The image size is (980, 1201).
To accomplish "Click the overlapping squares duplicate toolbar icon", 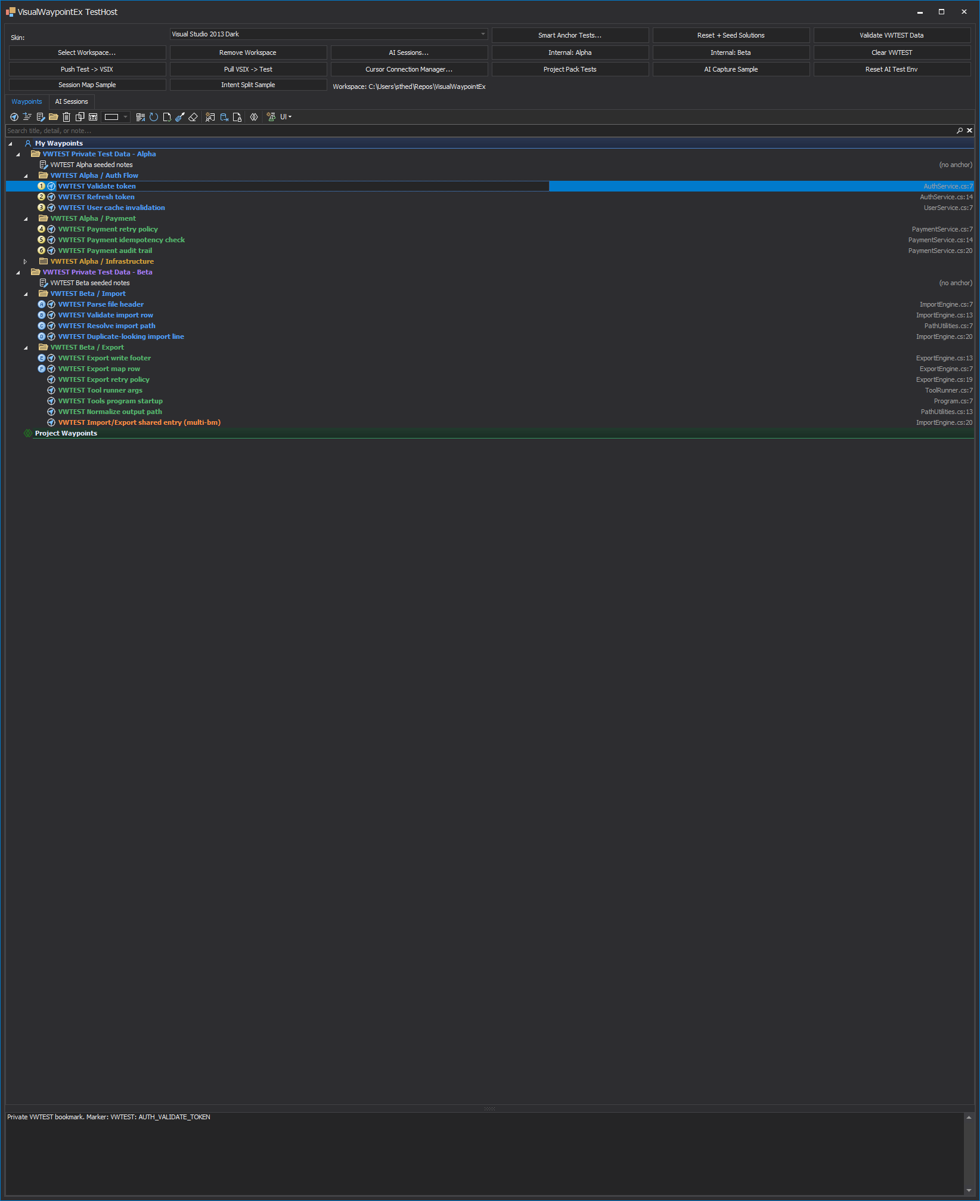I will 80,117.
